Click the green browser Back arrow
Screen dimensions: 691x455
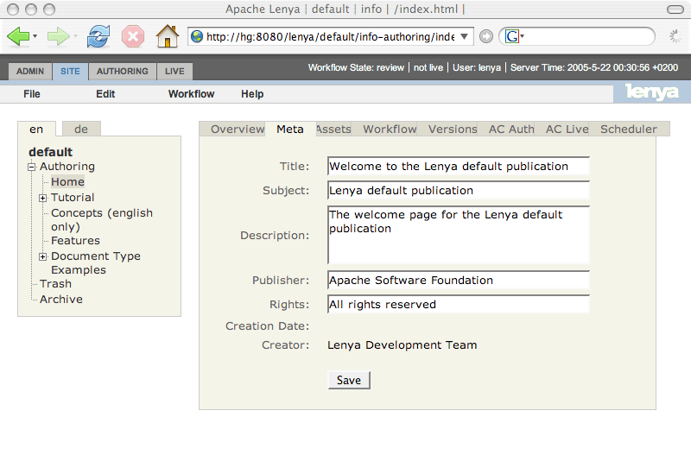point(18,36)
